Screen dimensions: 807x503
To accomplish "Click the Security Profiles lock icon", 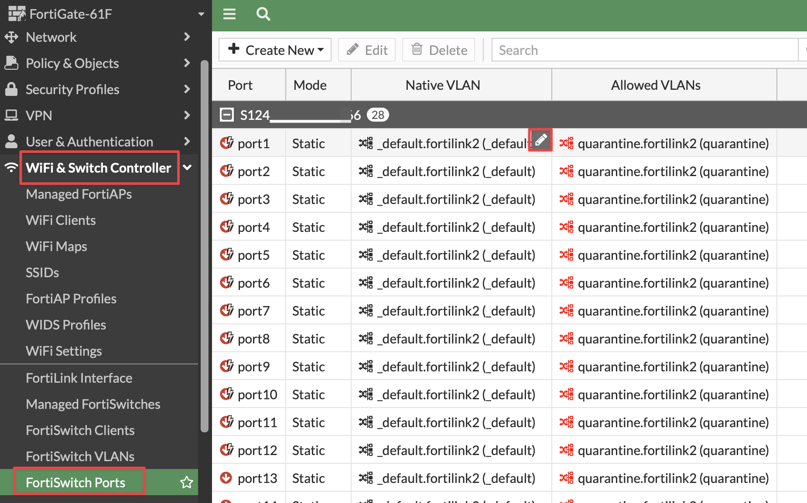I will (x=11, y=89).
